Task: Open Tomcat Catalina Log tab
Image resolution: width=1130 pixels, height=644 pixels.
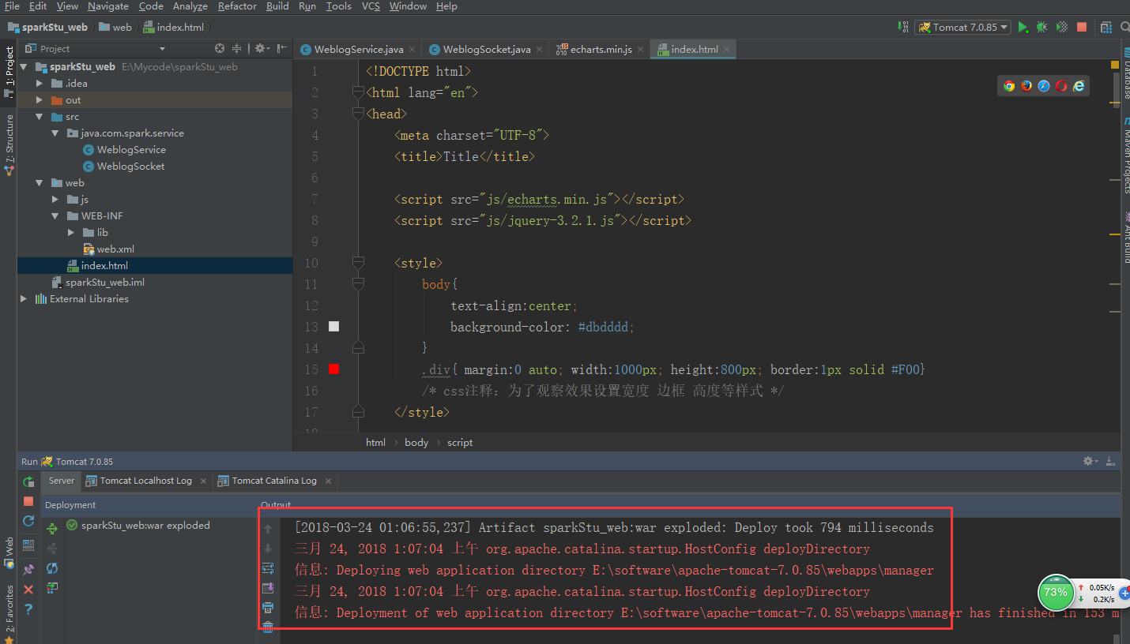Action: click(x=274, y=481)
